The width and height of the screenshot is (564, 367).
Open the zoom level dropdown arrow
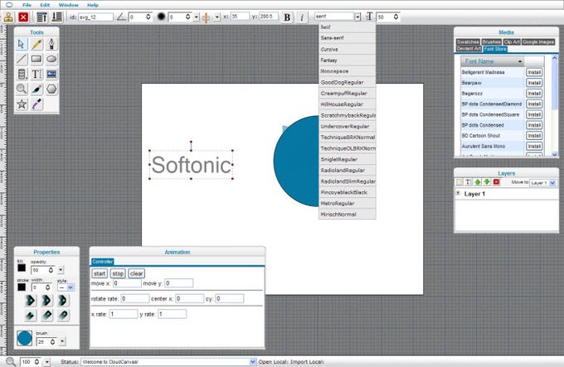pyautogui.click(x=47, y=362)
